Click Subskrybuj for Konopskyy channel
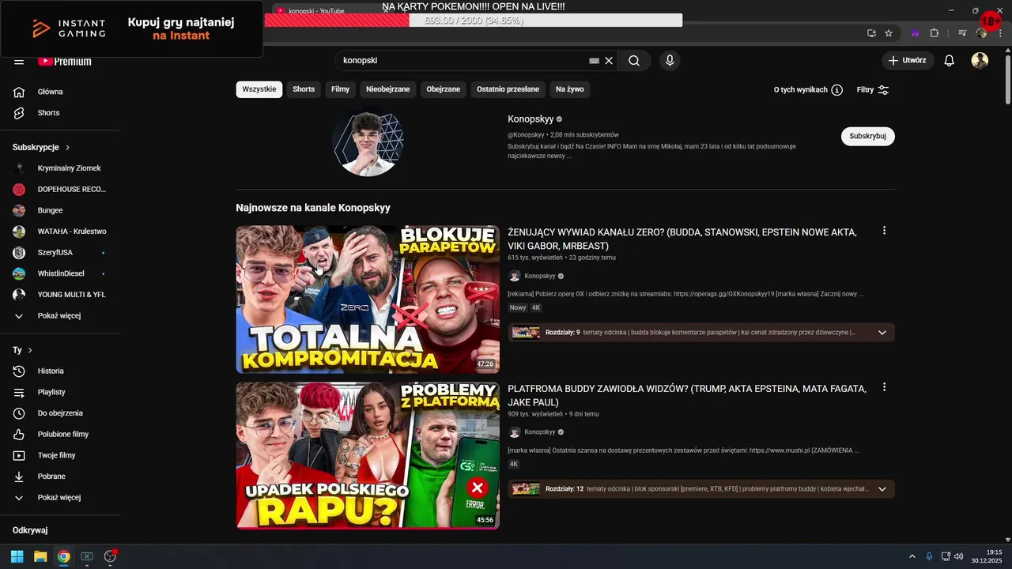 pos(867,136)
